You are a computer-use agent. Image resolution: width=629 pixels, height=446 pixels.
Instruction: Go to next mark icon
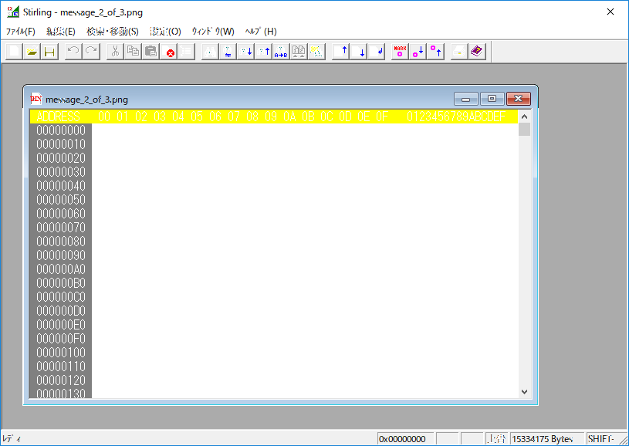[x=418, y=52]
